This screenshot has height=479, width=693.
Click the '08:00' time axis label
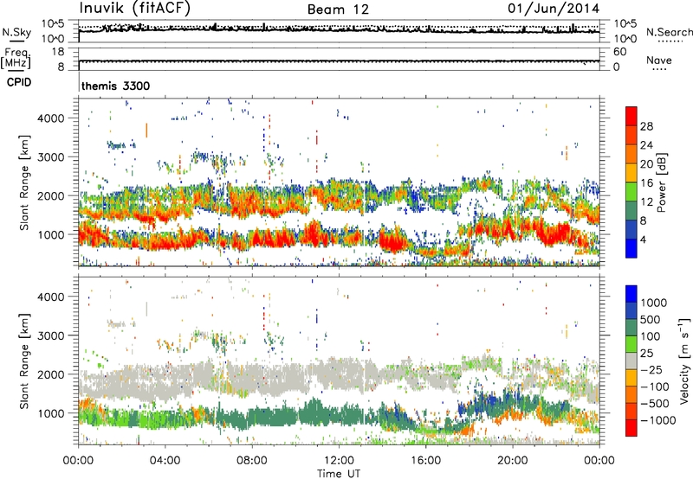(x=251, y=461)
